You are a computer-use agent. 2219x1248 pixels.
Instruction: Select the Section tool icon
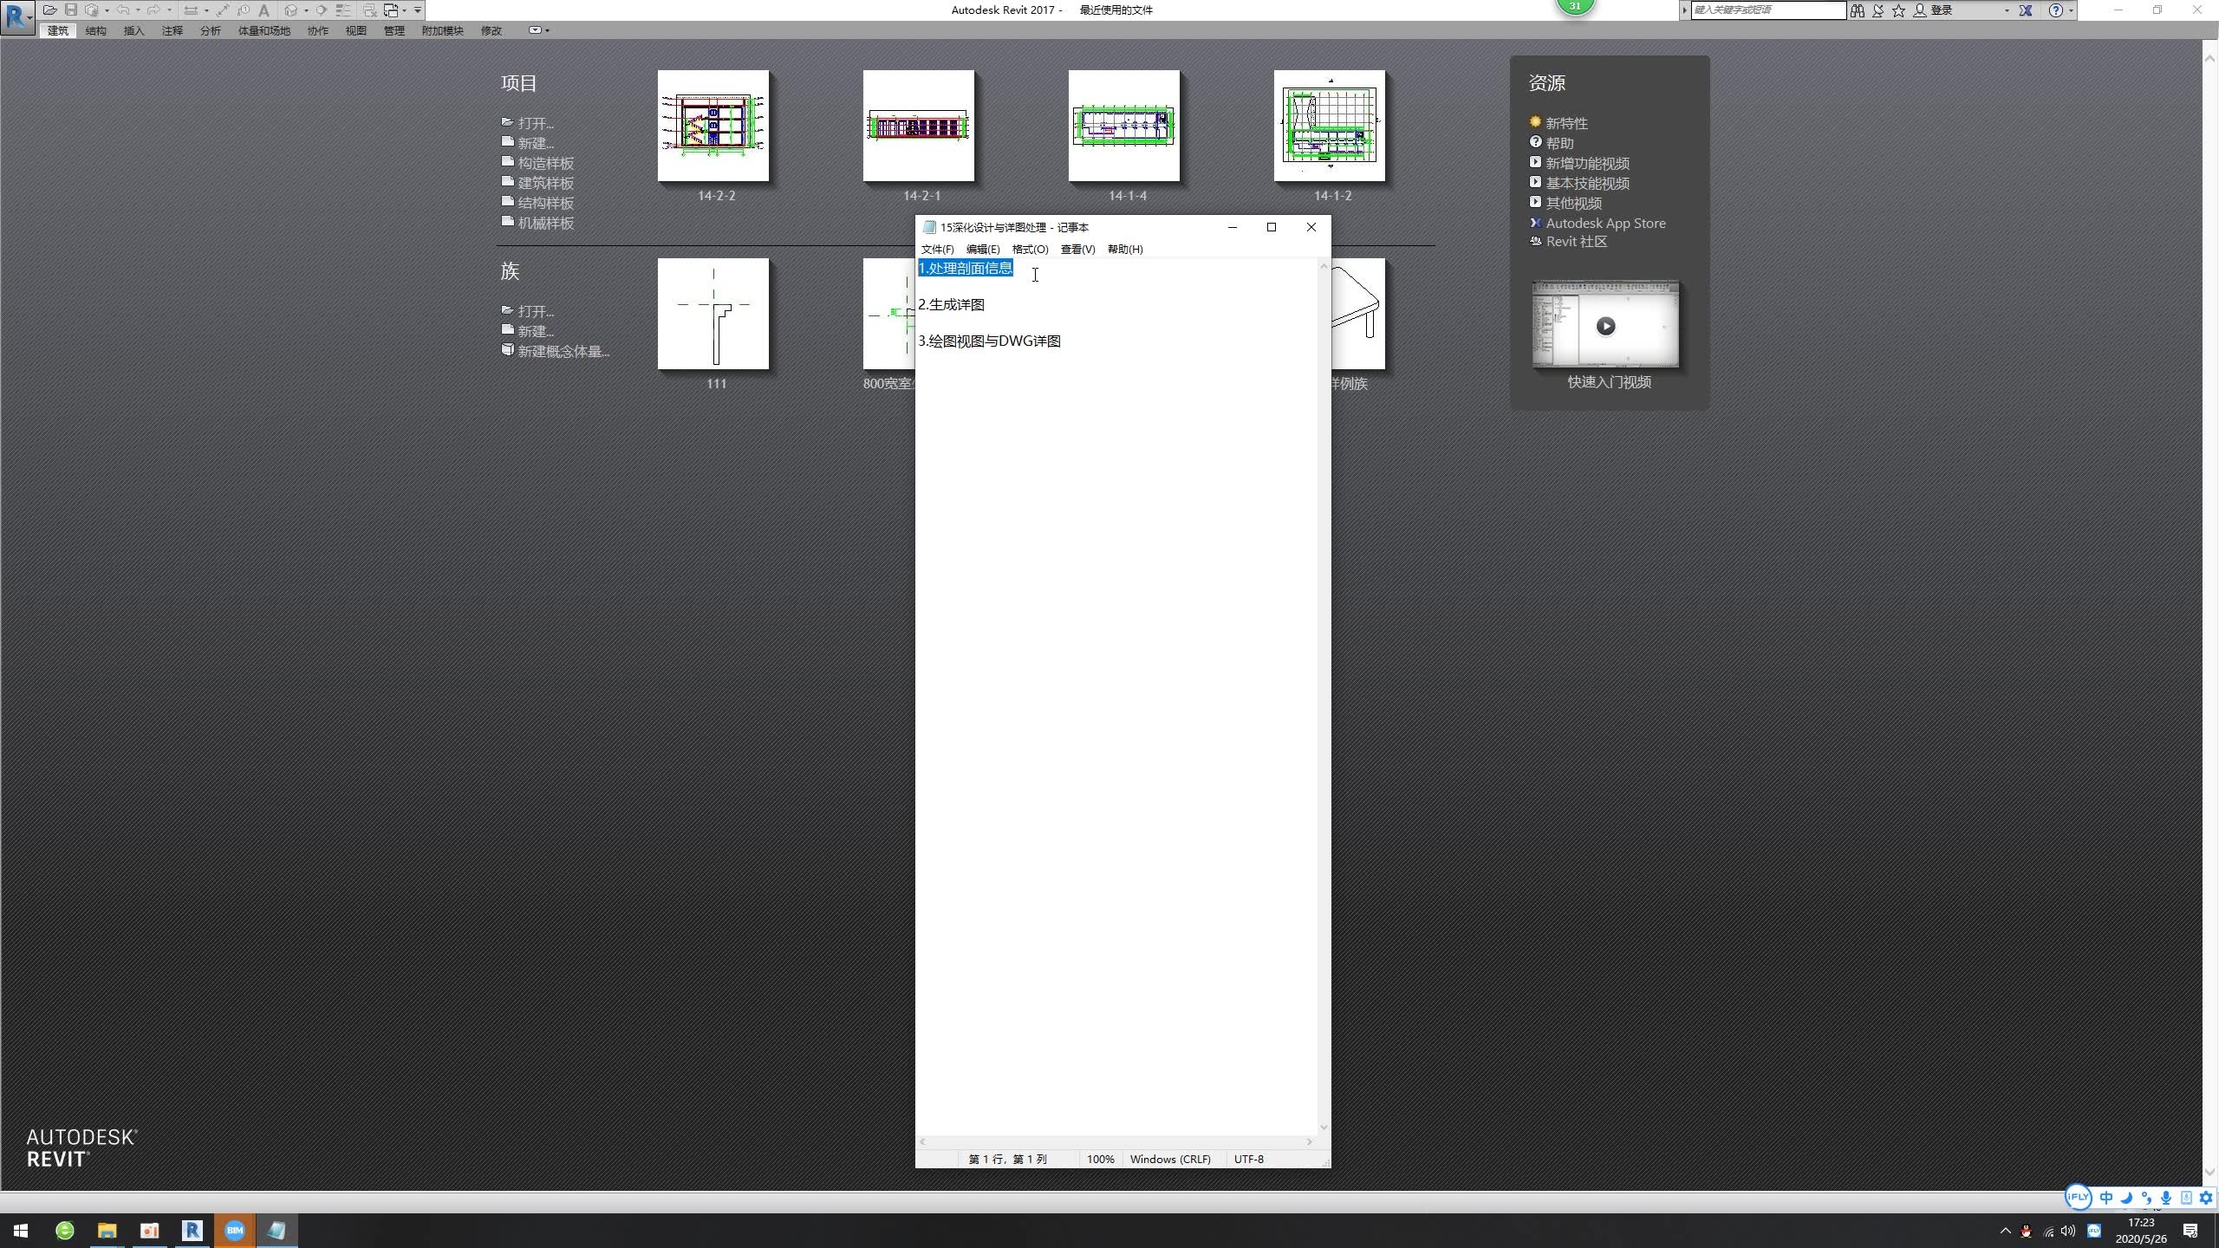[x=323, y=10]
